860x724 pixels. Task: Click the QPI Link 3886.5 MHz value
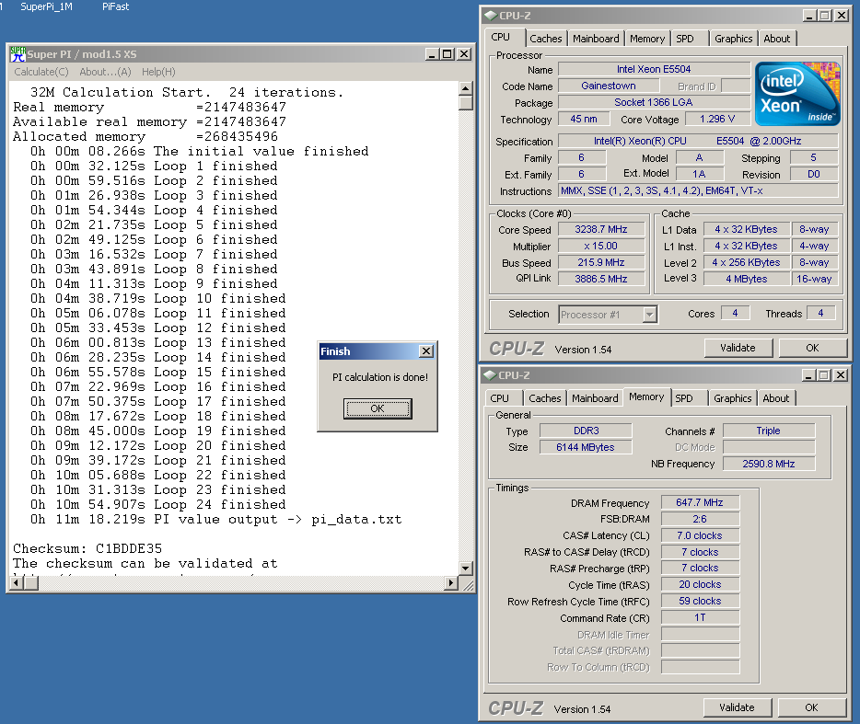601,279
